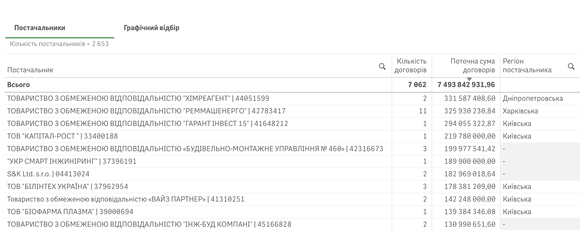The image size is (580, 230).
Task: Click sort arrow under Поточна сума договорів
Action: (469, 79)
